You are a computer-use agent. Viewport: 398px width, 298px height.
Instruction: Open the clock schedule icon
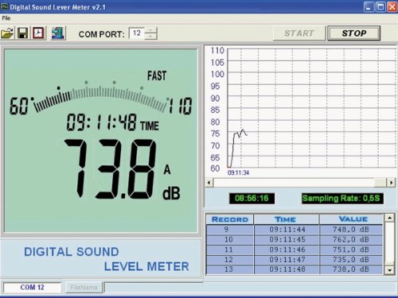39,33
